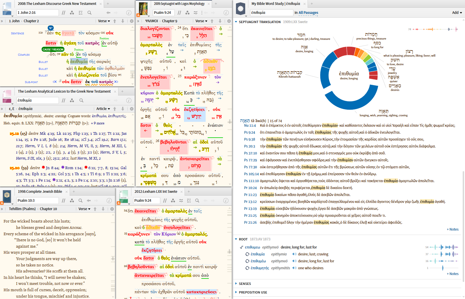Click the reference box showing 1 John 2:16
465x299 pixels.
(x=38, y=13)
